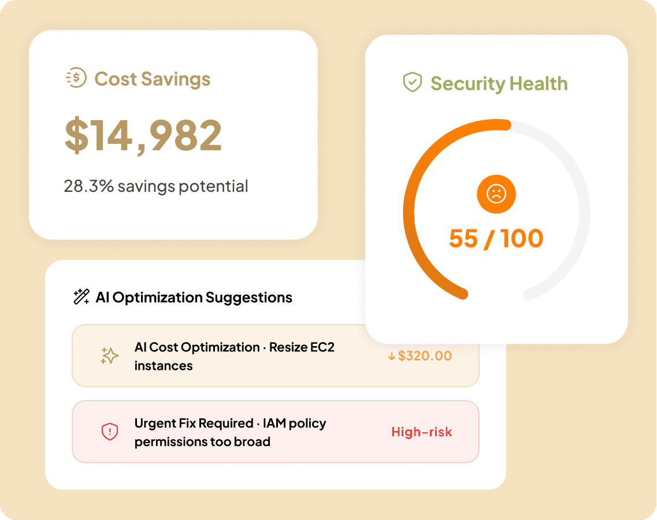Screen dimensions: 657x520
Task: Click the shield checkmark icon beside Security Health
Action: [412, 83]
